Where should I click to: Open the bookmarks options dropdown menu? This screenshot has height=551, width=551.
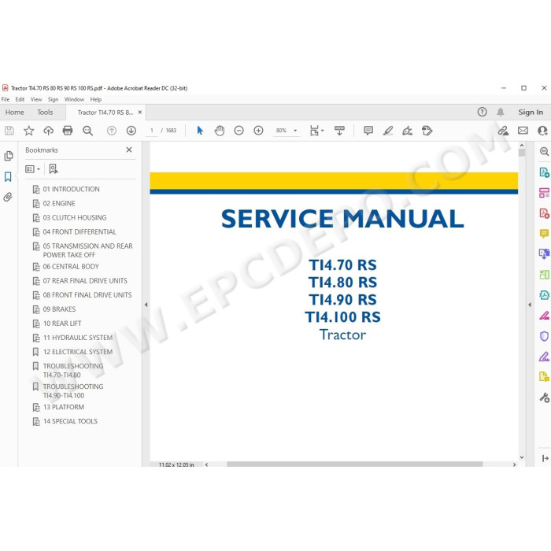click(32, 169)
